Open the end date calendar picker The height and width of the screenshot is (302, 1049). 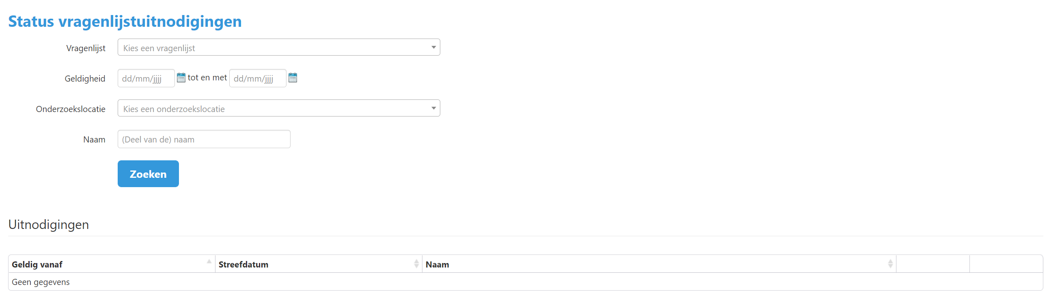point(293,78)
